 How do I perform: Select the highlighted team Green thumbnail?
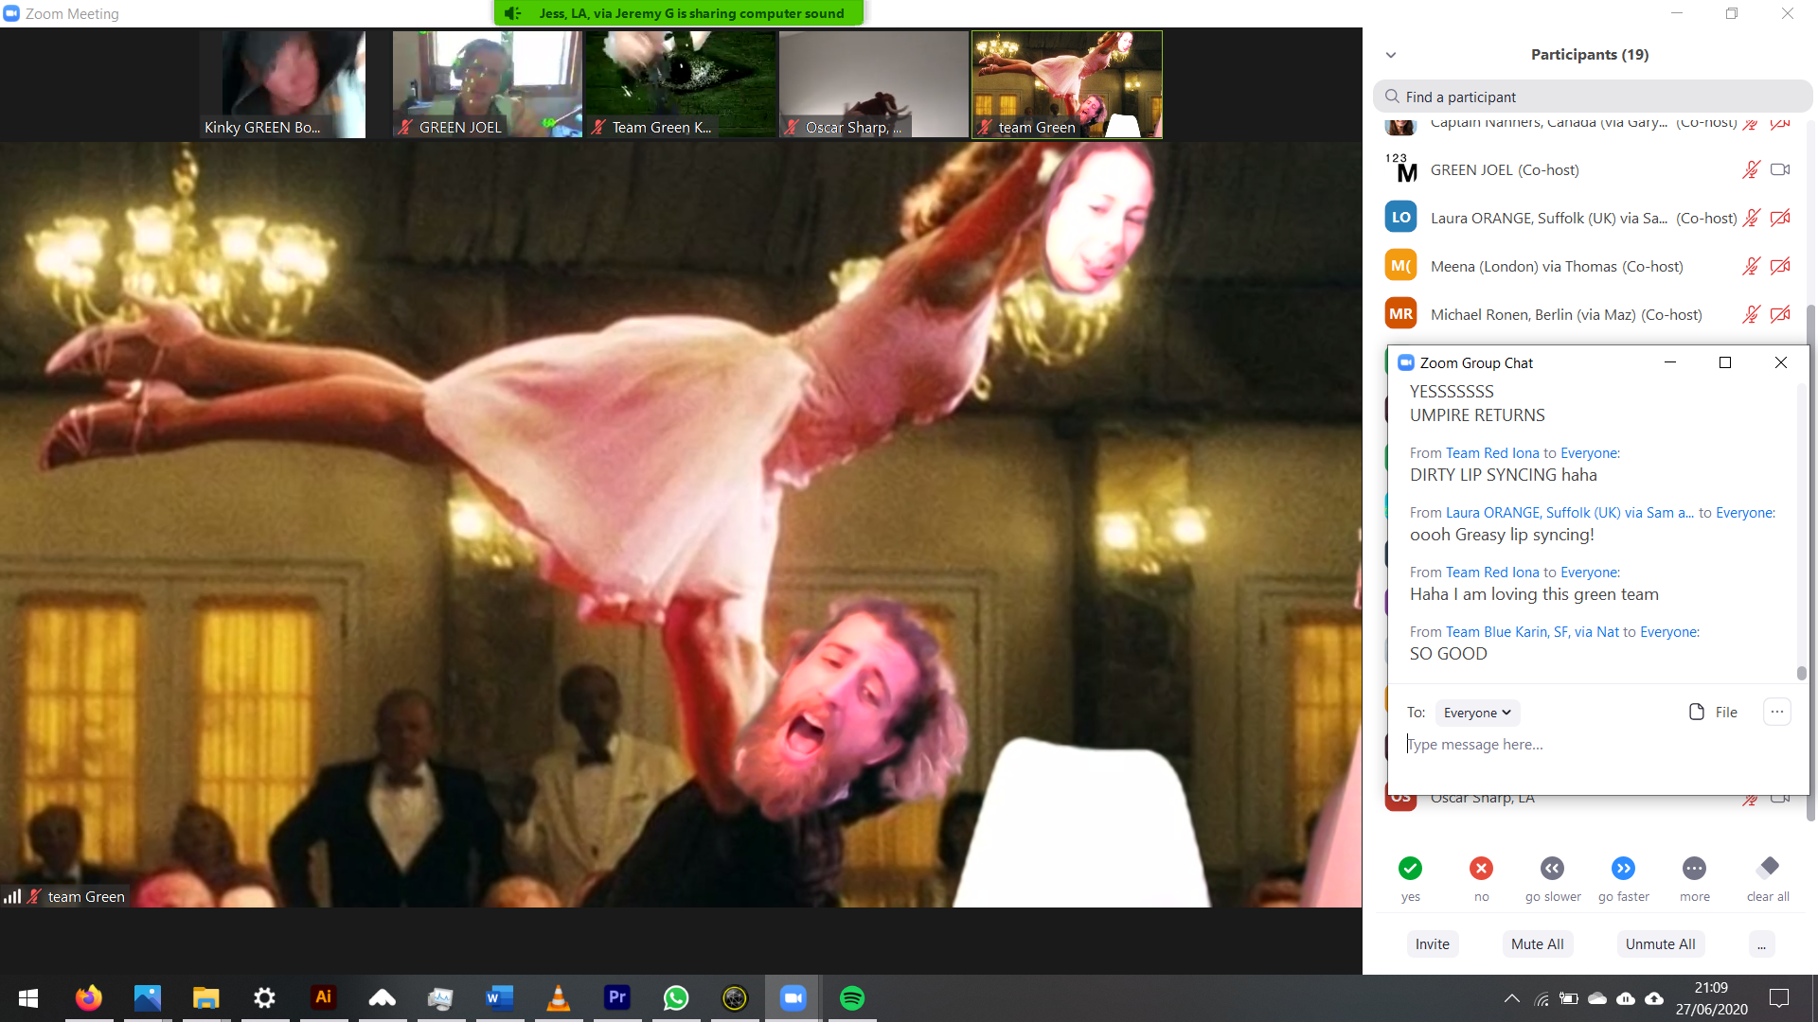[x=1067, y=84]
